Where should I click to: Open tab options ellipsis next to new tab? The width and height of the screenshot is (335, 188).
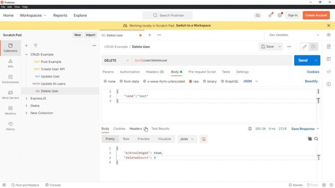[159, 35]
